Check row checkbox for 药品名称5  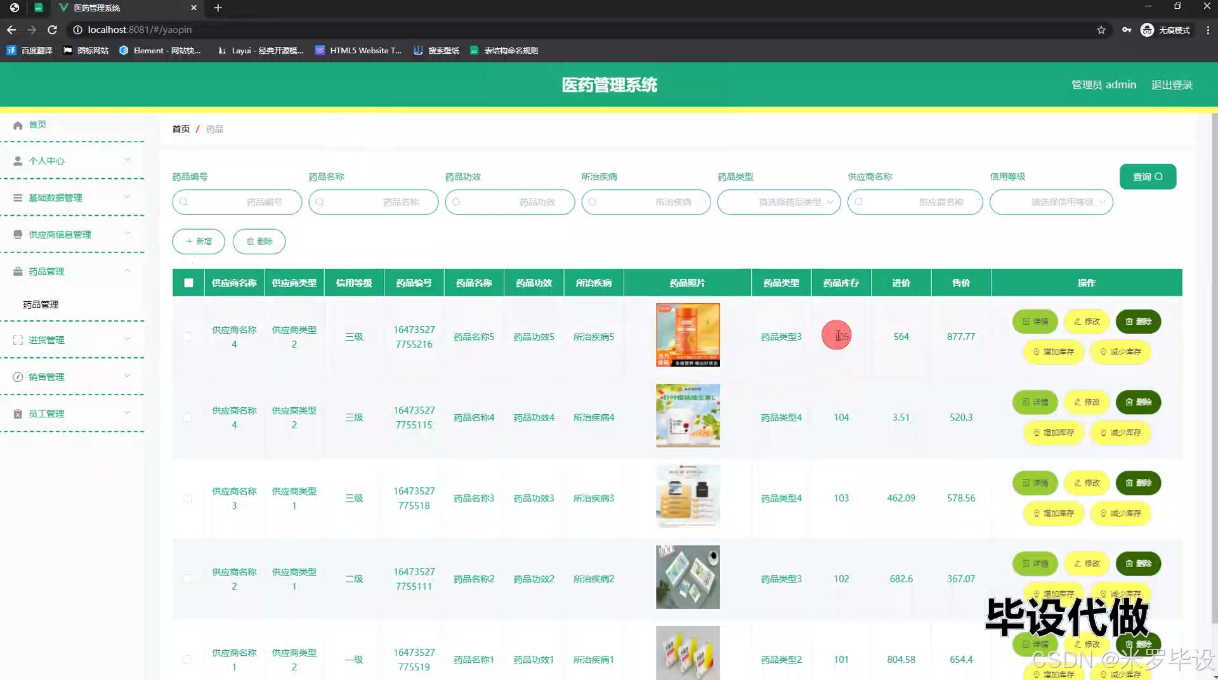(188, 337)
